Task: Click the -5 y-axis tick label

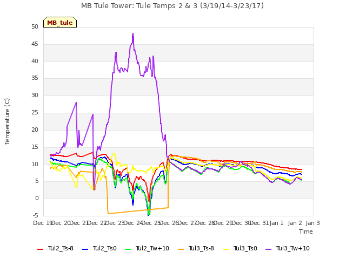Action: (x=35, y=215)
